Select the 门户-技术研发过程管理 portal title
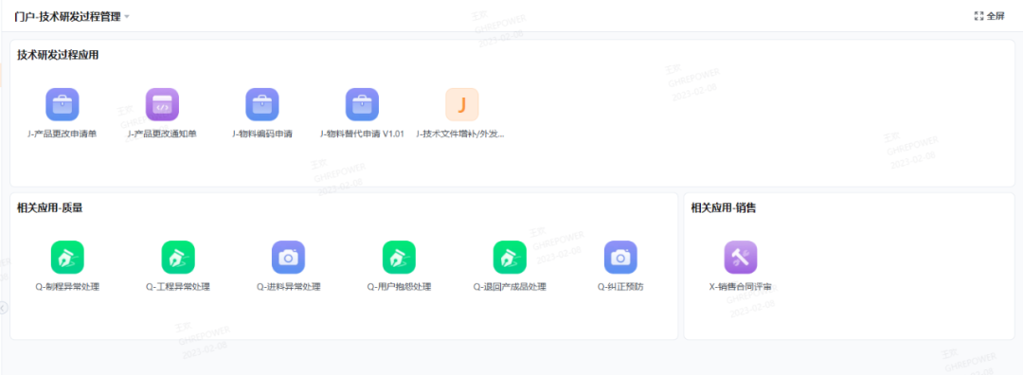Image resolution: width=1023 pixels, height=375 pixels. 68,17
